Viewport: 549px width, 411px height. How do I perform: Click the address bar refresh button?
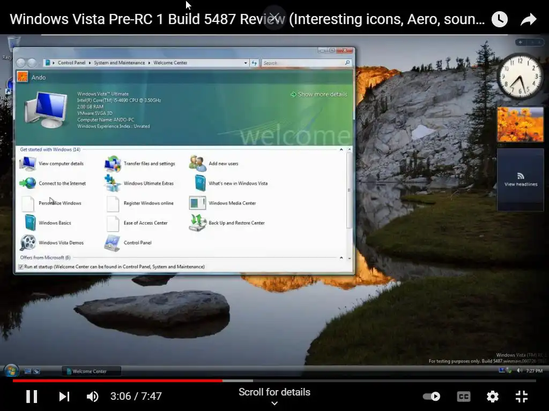pos(254,63)
